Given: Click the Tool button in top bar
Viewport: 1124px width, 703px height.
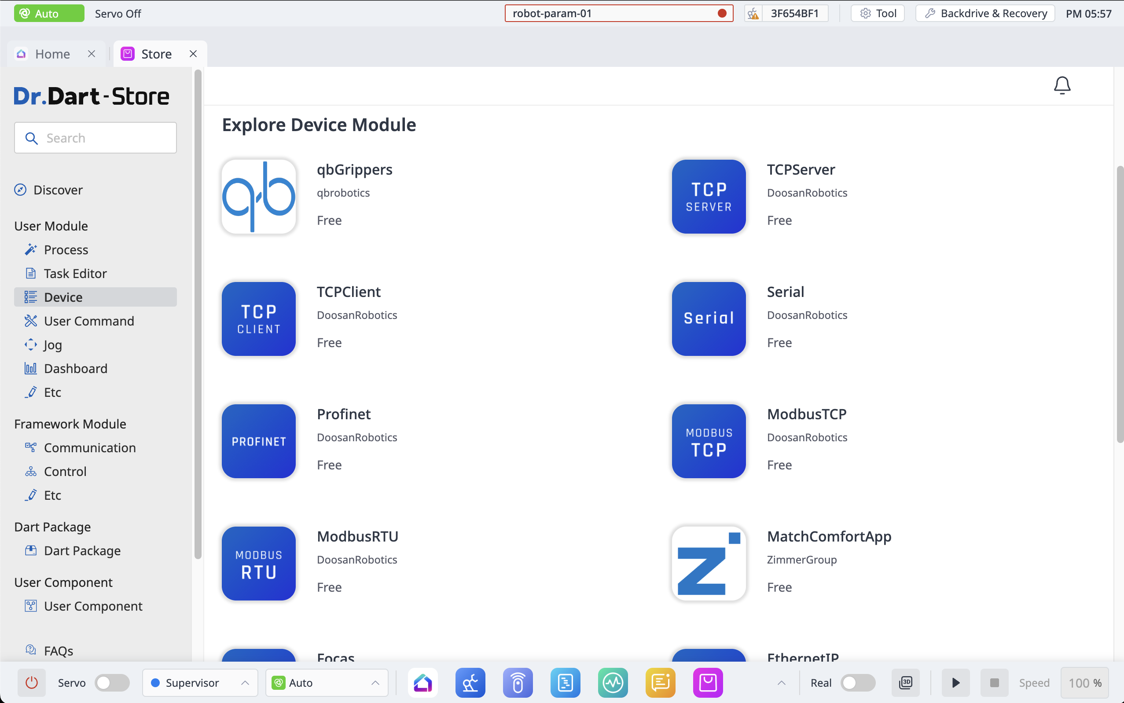Looking at the screenshot, I should pyautogui.click(x=878, y=14).
